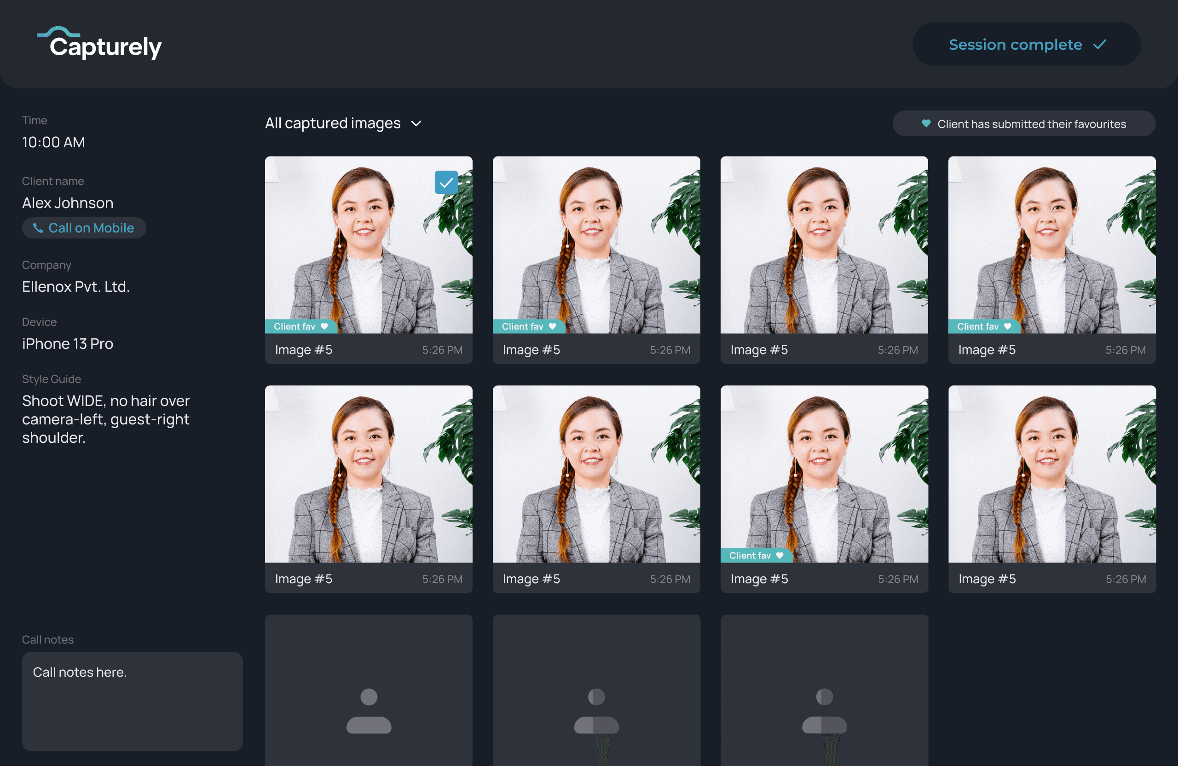Click Call on Mobile link
Screen dimensions: 1178x766
point(91,228)
